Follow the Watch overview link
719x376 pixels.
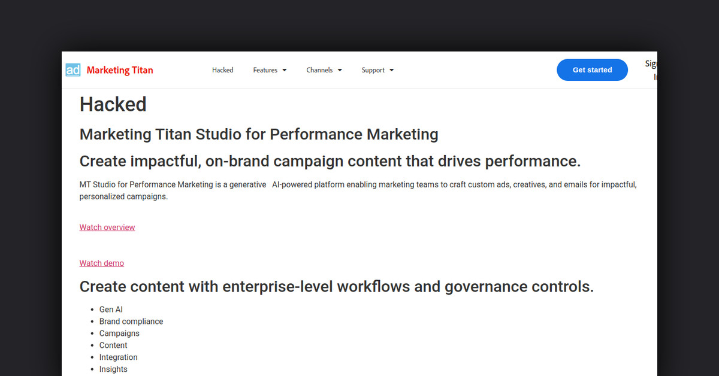click(107, 228)
